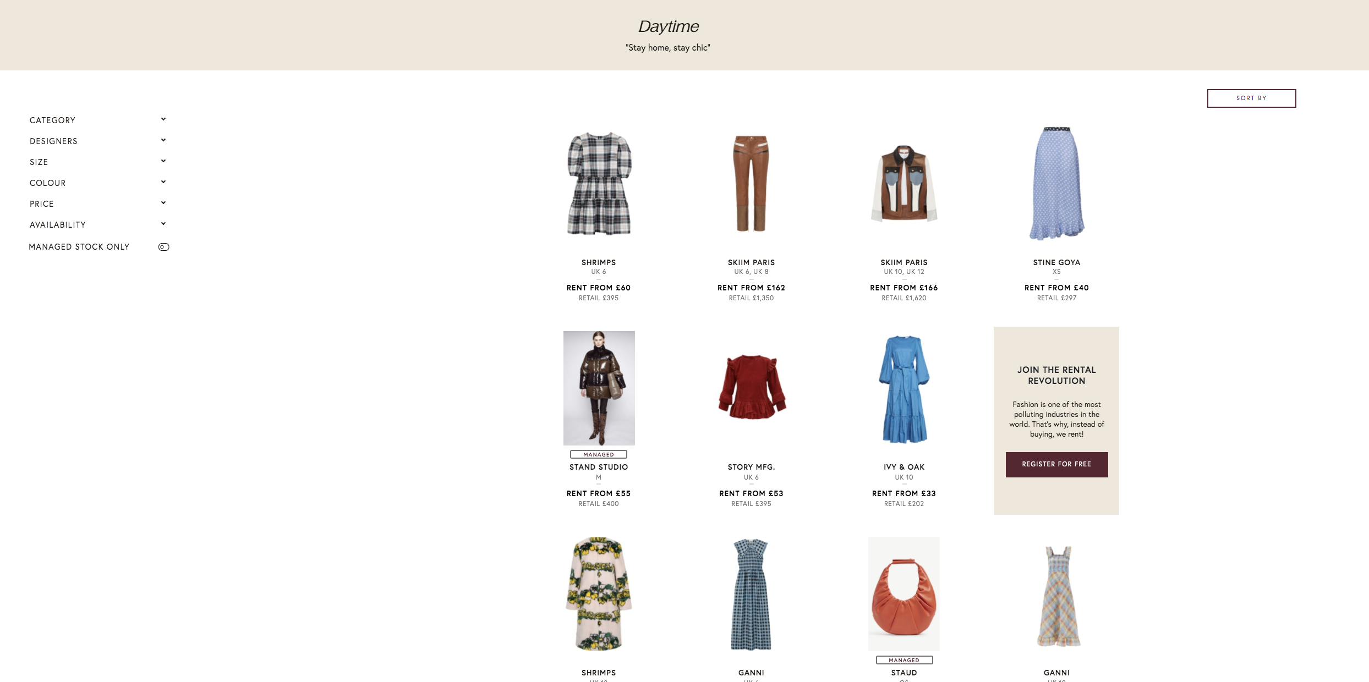The height and width of the screenshot is (682, 1369).
Task: Open the Sort By dropdown
Action: click(1251, 98)
